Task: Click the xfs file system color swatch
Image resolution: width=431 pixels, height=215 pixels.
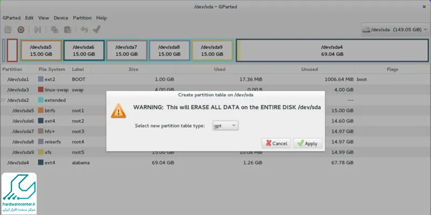Action: 41,152
